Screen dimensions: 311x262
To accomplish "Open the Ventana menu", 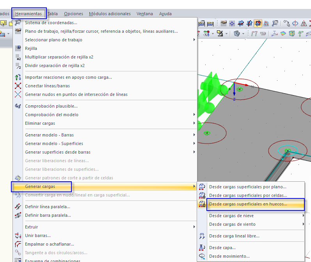I will pyautogui.click(x=145, y=14).
